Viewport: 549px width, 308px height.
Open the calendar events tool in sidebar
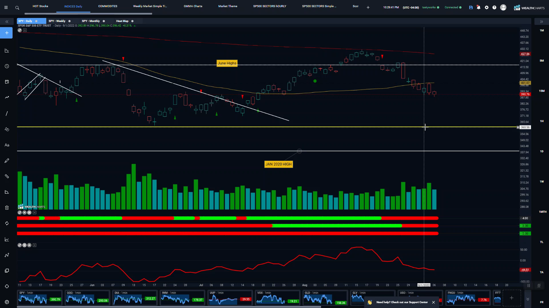tap(7, 82)
